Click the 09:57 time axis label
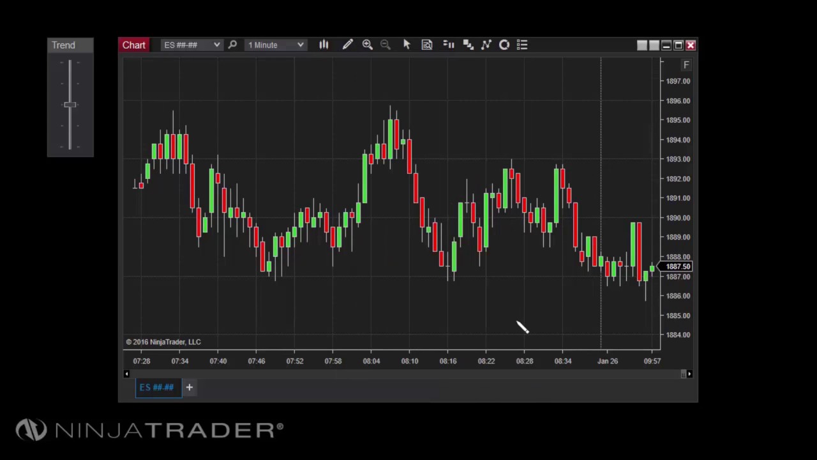The height and width of the screenshot is (460, 817). click(652, 361)
